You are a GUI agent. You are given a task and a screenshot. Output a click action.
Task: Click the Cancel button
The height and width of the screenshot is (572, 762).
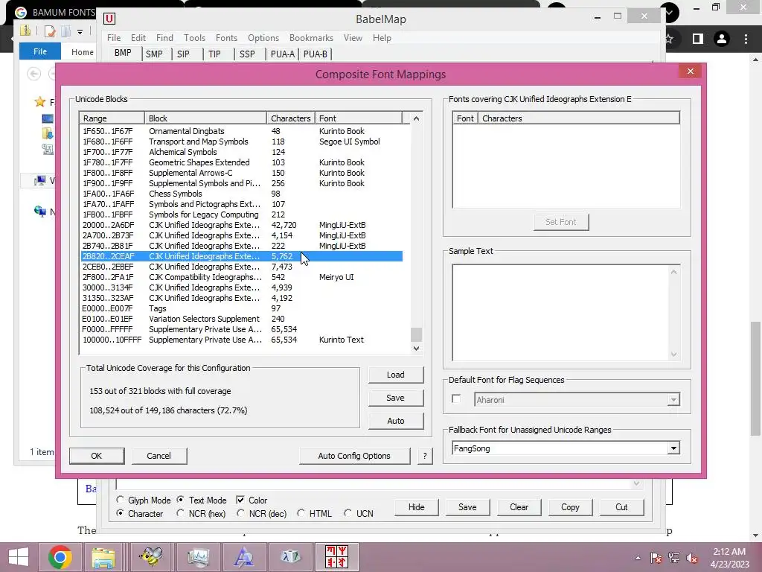click(x=159, y=456)
